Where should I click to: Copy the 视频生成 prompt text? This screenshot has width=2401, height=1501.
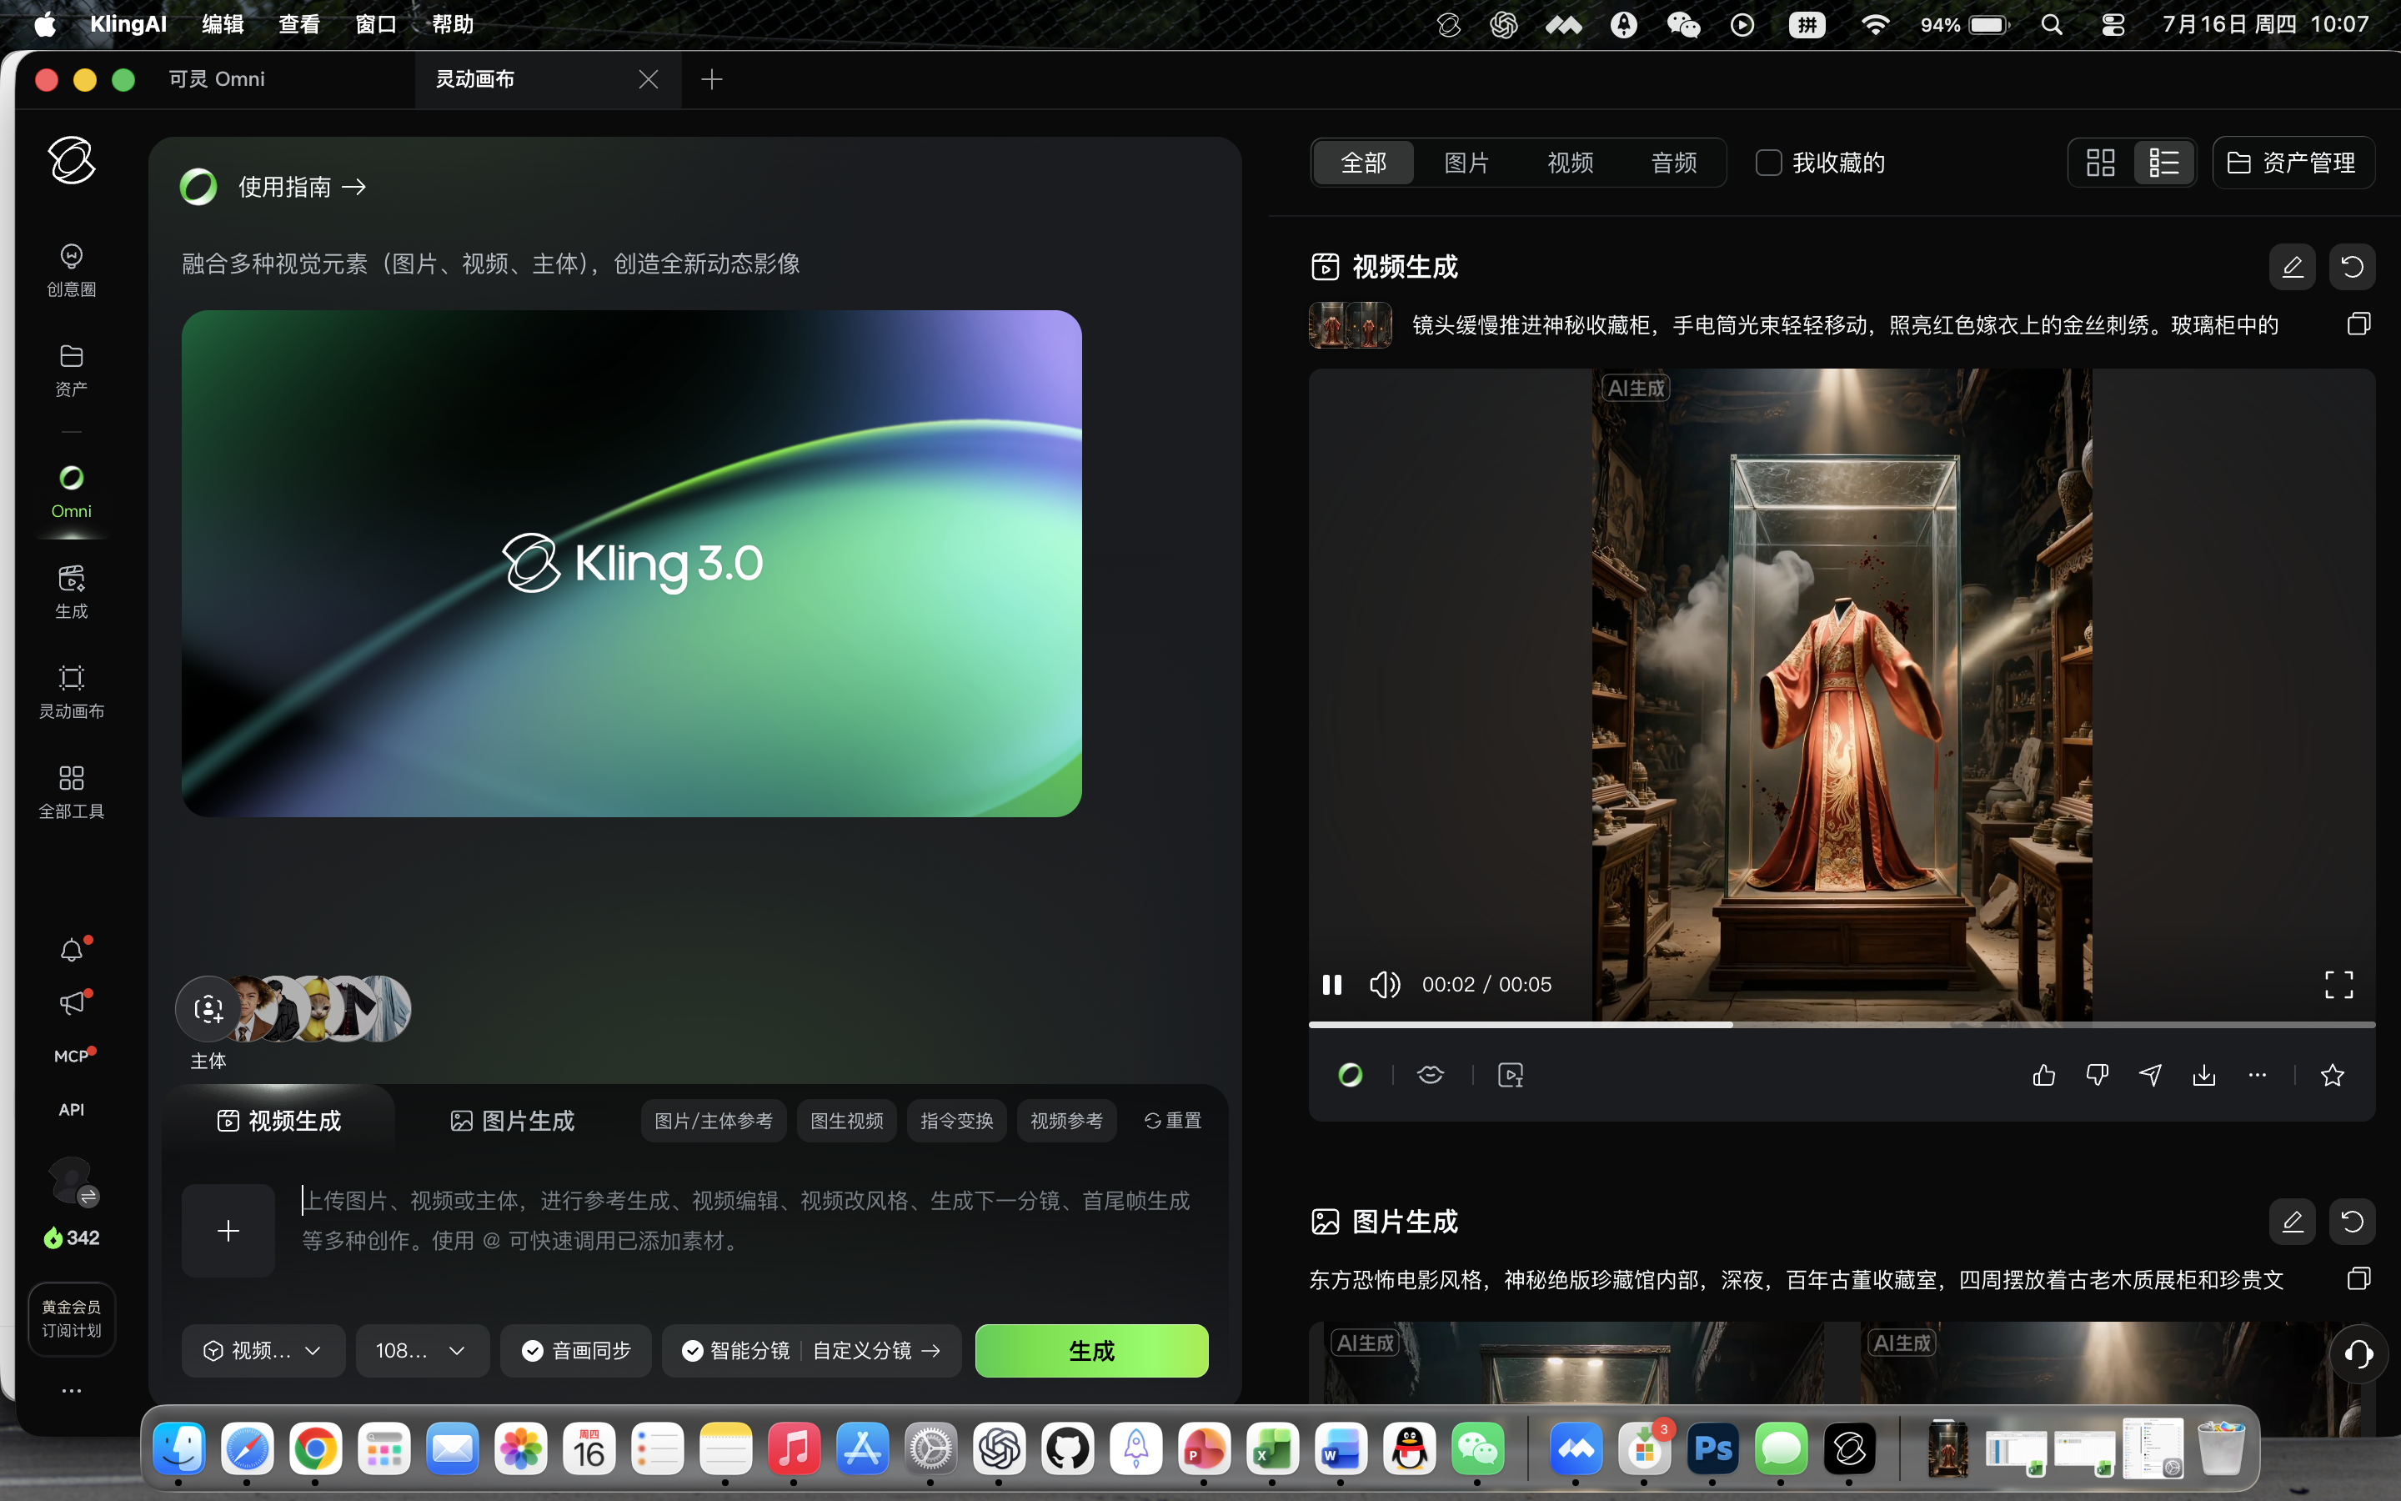[2358, 324]
